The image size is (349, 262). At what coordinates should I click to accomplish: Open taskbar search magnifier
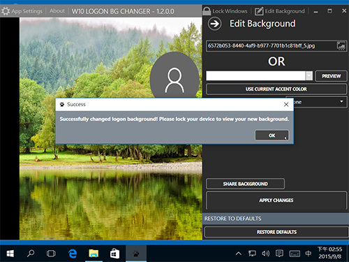[31, 254]
